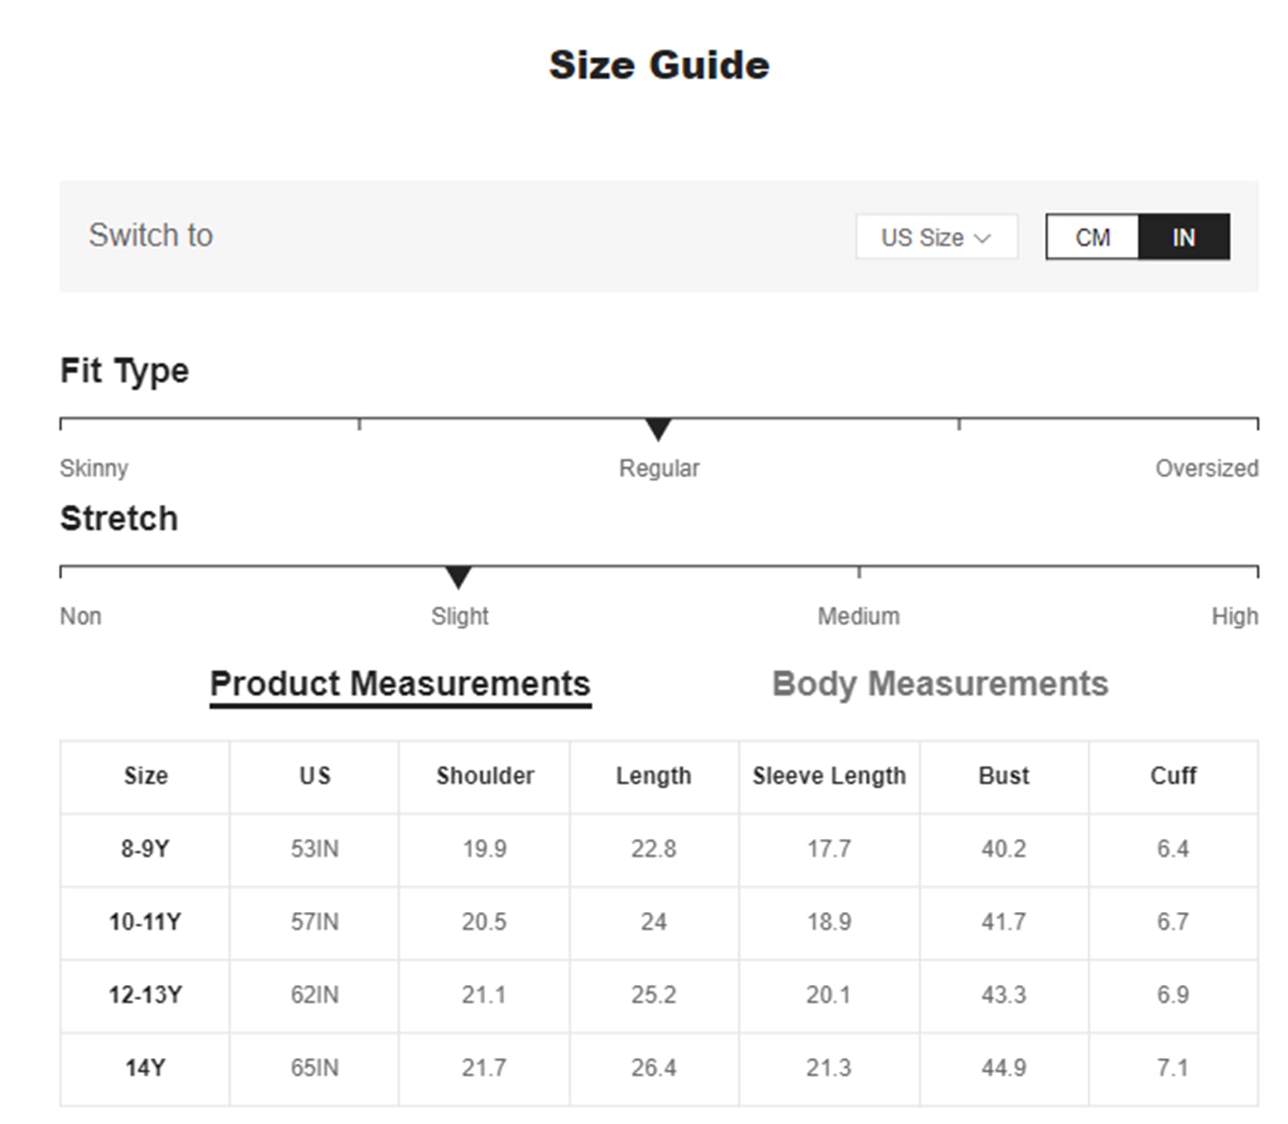Click the Bust column header

[x=1004, y=776]
